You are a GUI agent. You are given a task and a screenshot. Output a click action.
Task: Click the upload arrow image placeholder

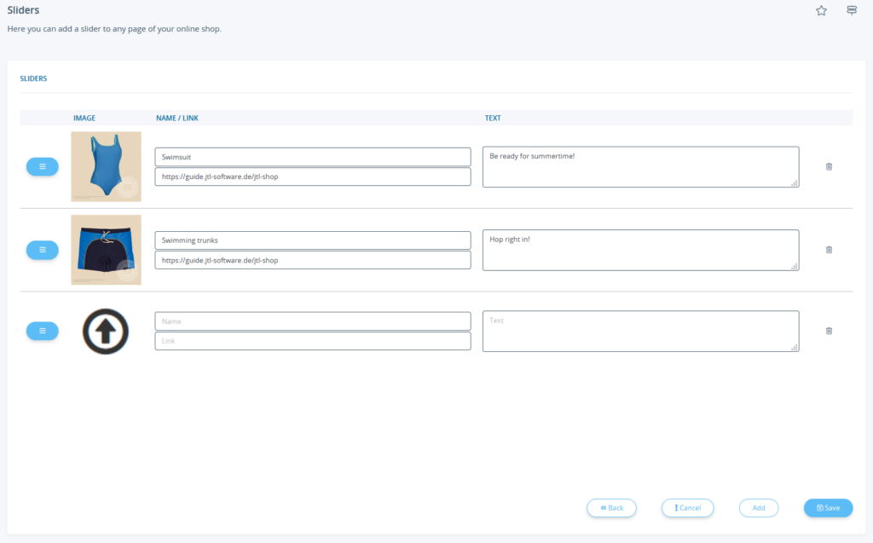click(x=106, y=331)
